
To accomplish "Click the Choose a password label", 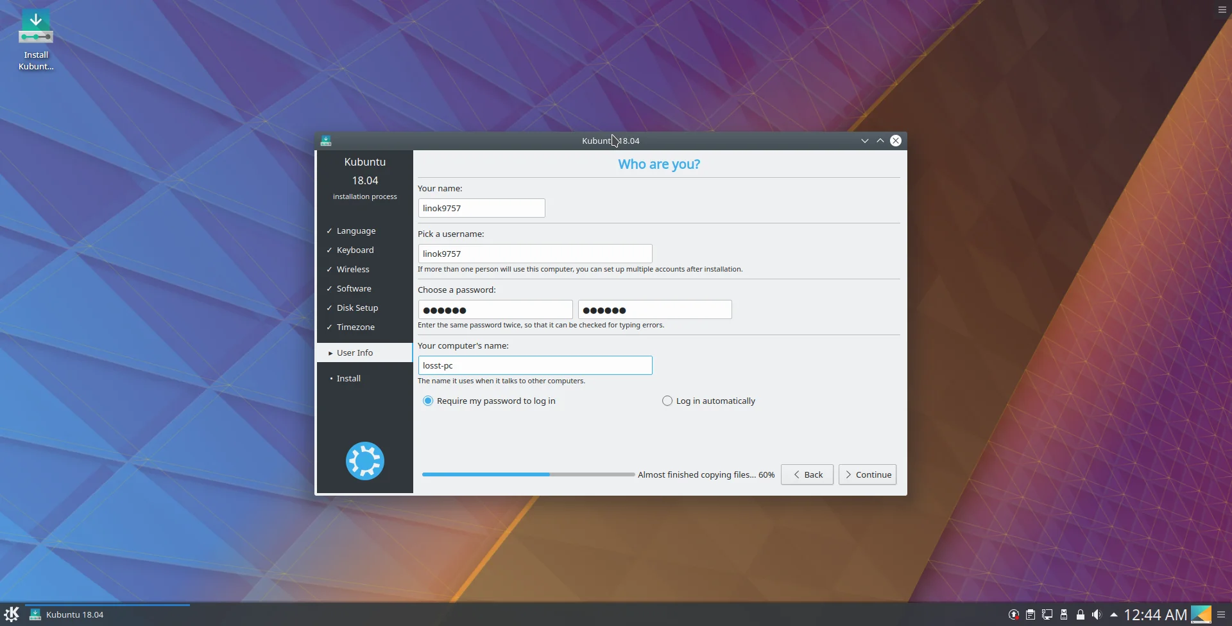I will 457,290.
